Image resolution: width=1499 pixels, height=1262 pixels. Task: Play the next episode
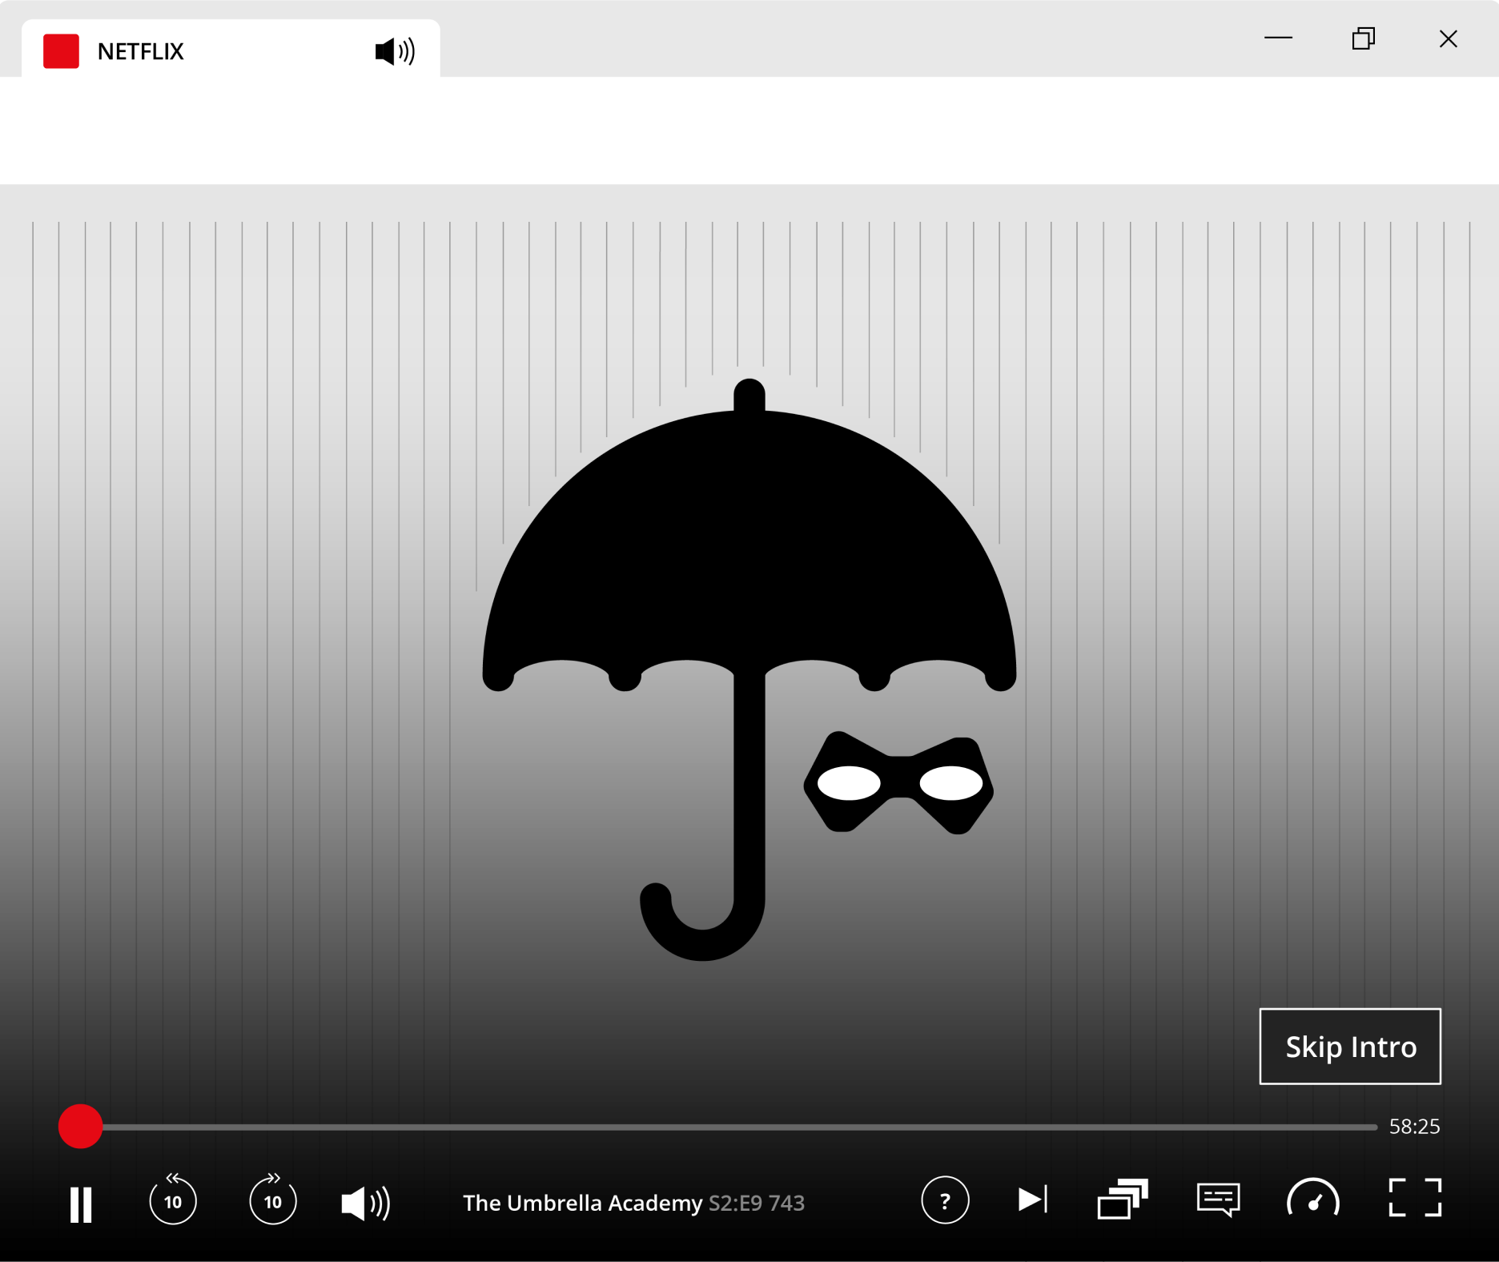[1033, 1200]
